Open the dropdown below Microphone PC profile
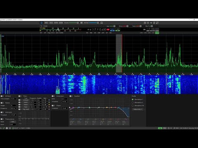Image resolution: width=198 pixels, height=148 pixels. pyautogui.click(x=138, y=109)
